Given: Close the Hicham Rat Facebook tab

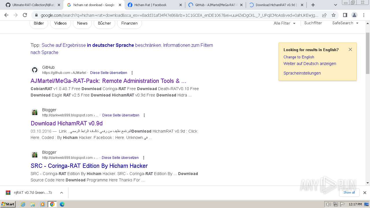Looking at the screenshot, I should click(181, 5).
